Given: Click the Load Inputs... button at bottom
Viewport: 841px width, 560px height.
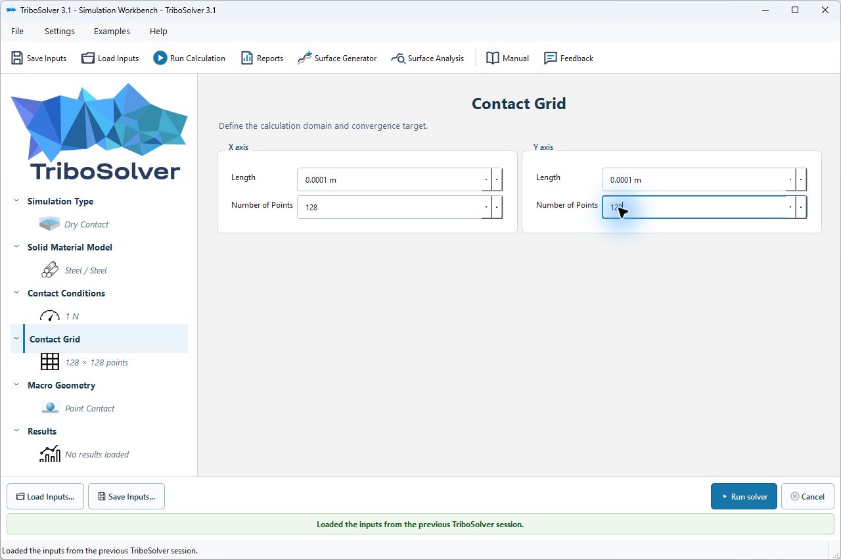Looking at the screenshot, I should (x=45, y=496).
